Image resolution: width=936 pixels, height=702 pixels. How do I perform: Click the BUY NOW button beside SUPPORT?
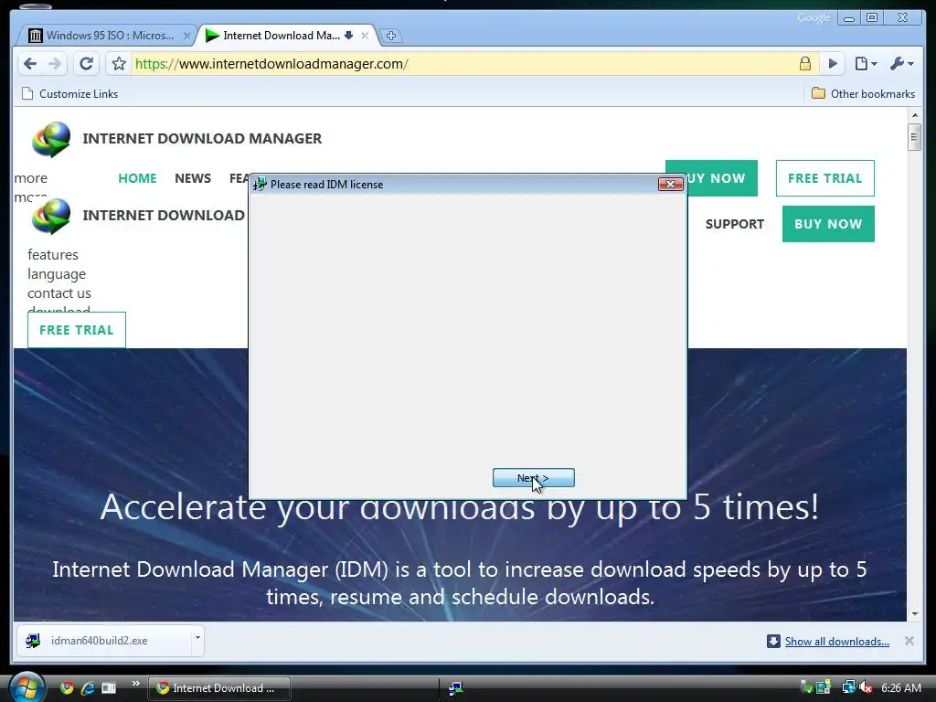(x=828, y=224)
